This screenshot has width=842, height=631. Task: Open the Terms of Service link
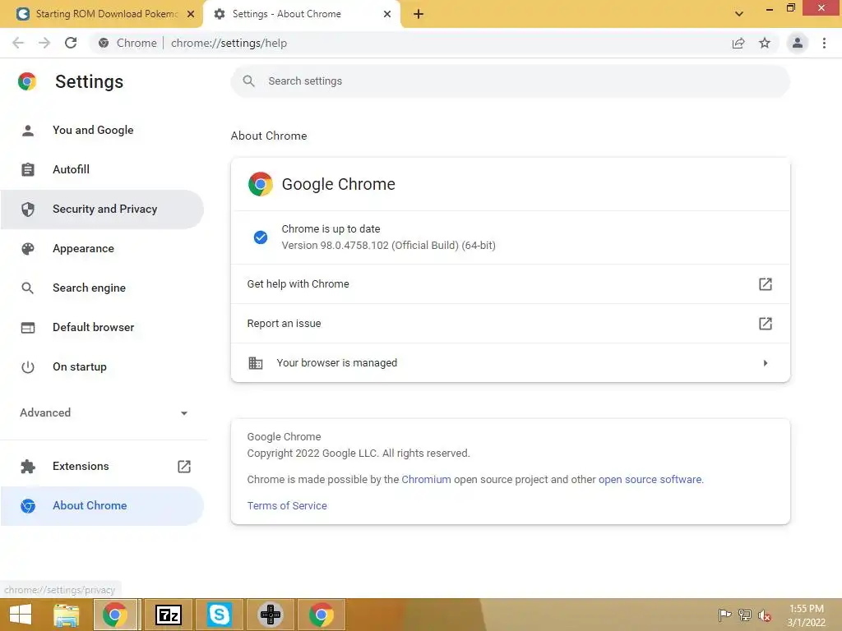(x=287, y=506)
